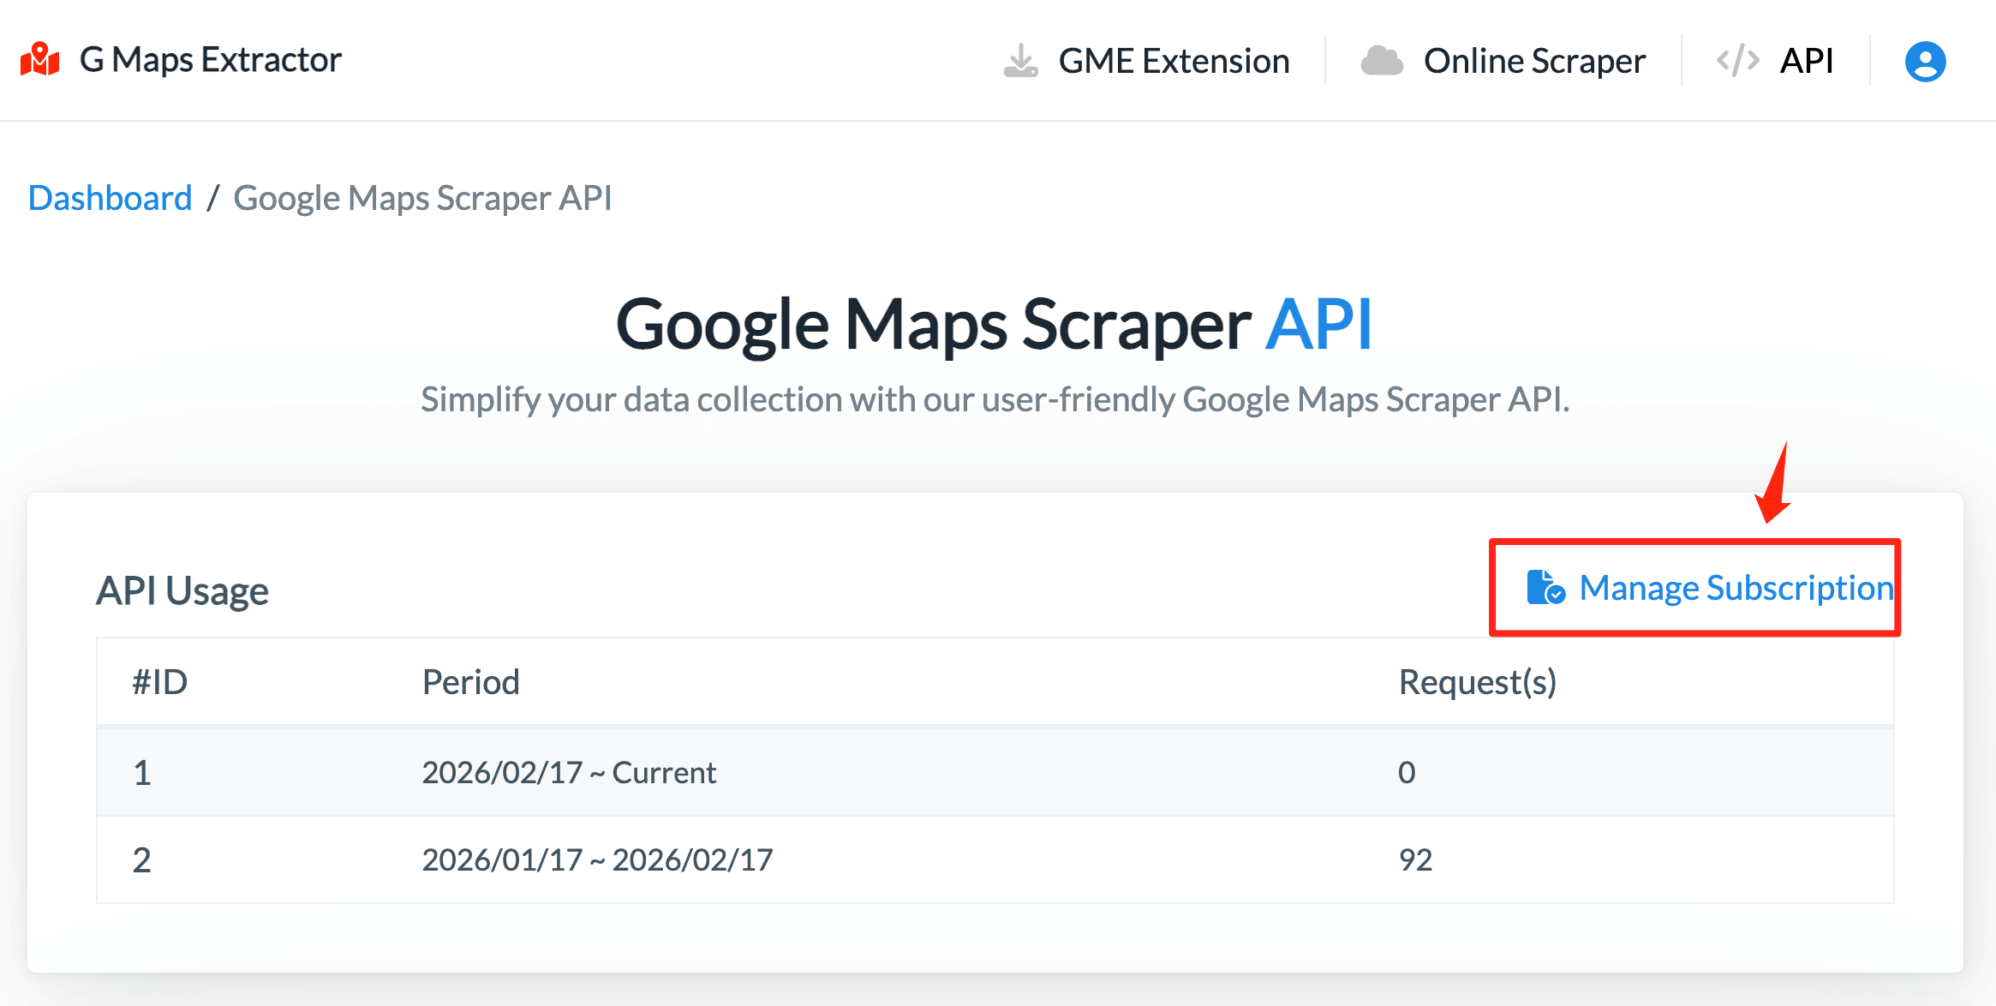Open the Manage Subscription link
The image size is (1996, 1006).
click(x=1735, y=588)
